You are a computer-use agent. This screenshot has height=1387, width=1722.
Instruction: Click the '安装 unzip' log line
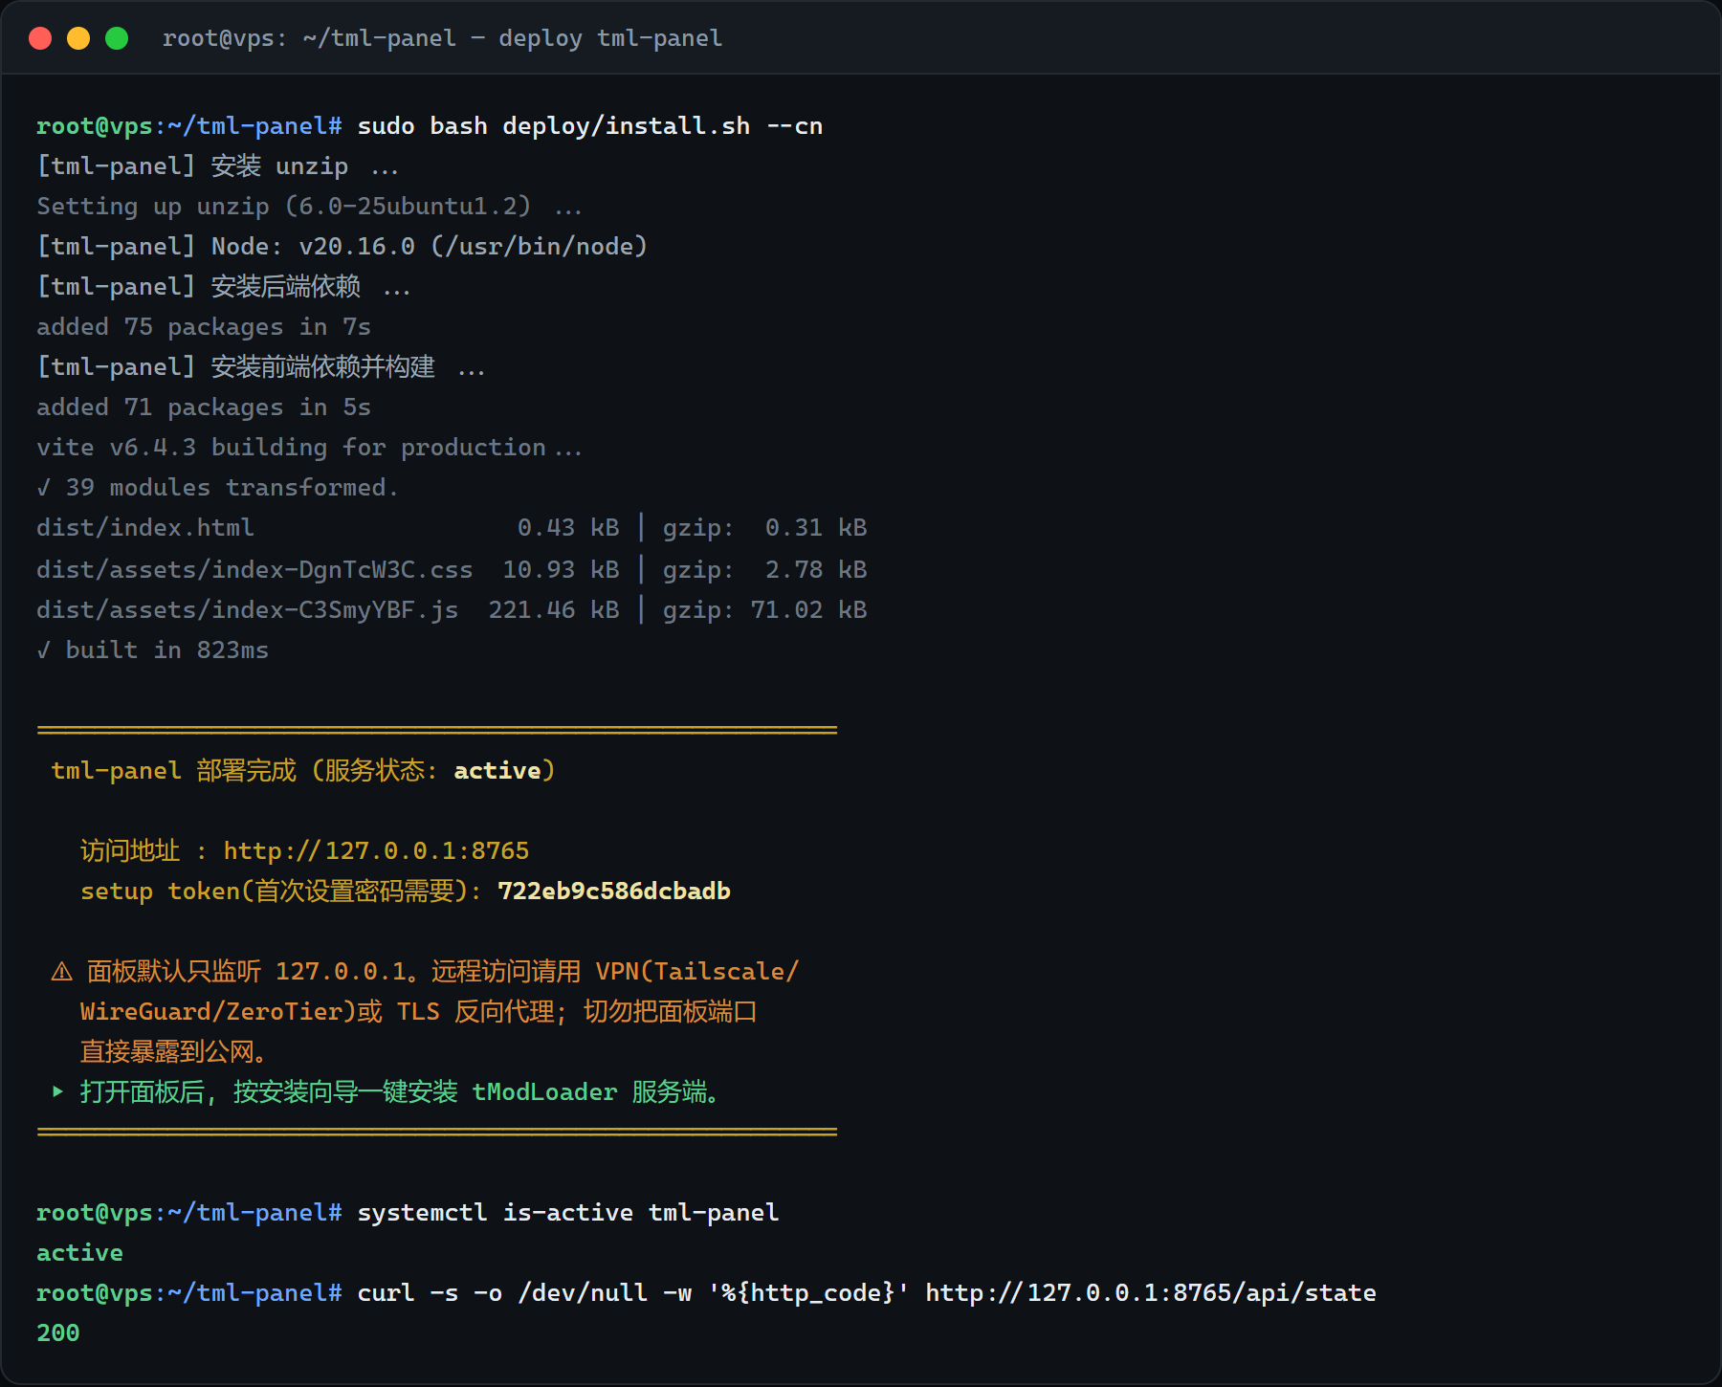tap(217, 166)
